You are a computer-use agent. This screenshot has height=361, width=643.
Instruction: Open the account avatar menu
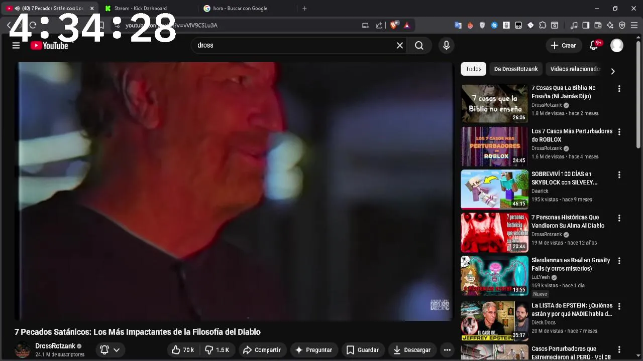[617, 46]
